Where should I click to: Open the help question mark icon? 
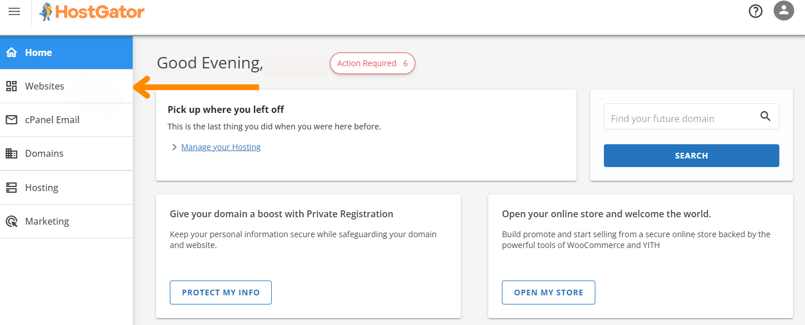pos(755,11)
